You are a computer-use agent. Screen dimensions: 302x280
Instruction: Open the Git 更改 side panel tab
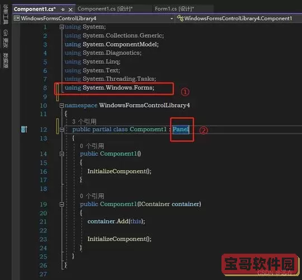tap(6, 39)
